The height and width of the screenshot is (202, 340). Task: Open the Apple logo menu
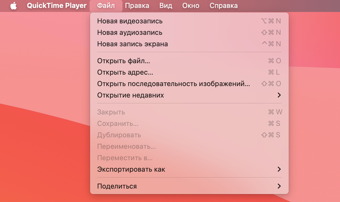point(13,6)
